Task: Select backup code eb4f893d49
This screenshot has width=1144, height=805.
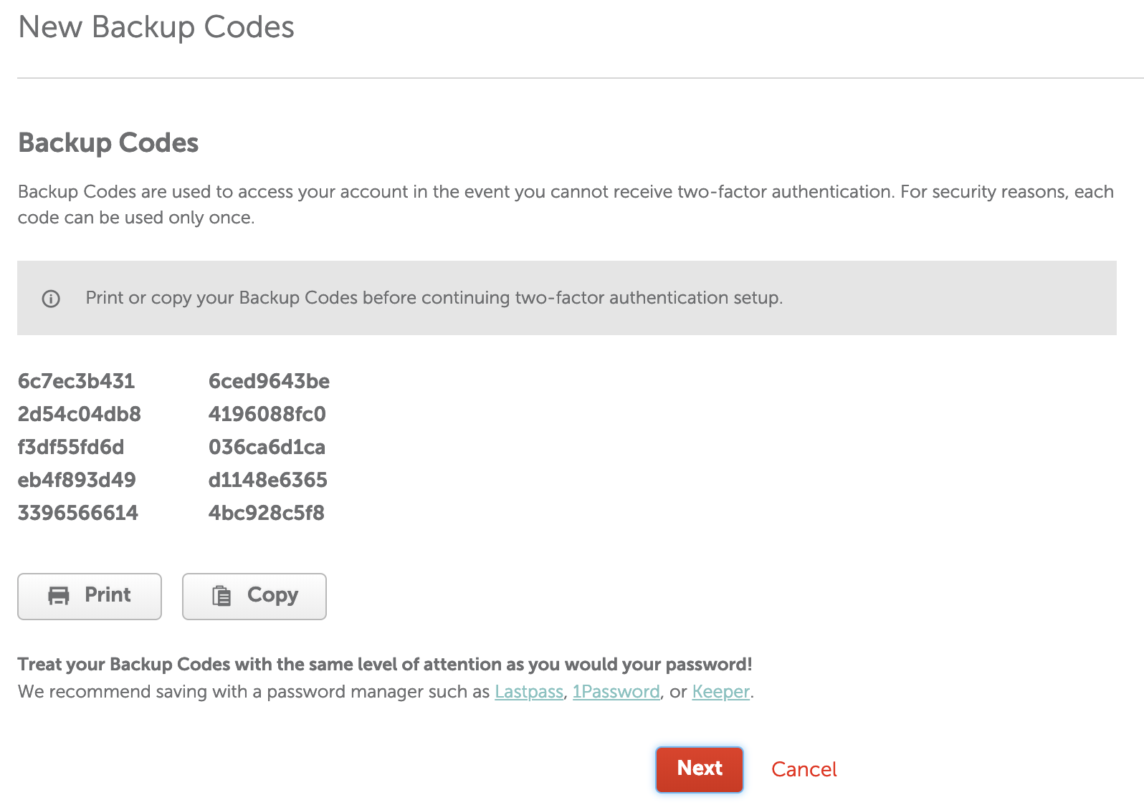Action: [77, 480]
